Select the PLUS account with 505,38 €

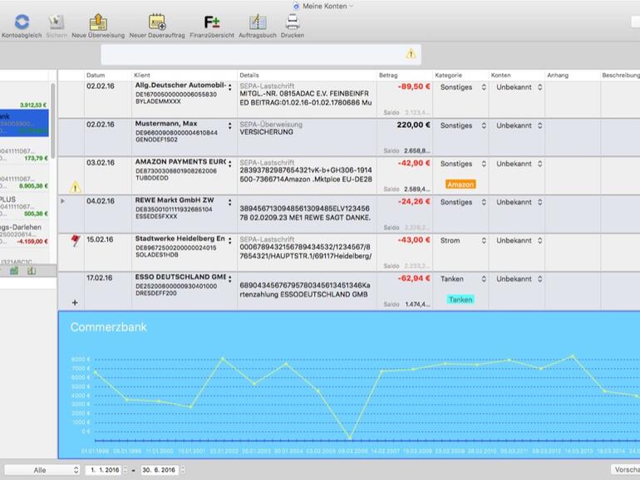24,206
